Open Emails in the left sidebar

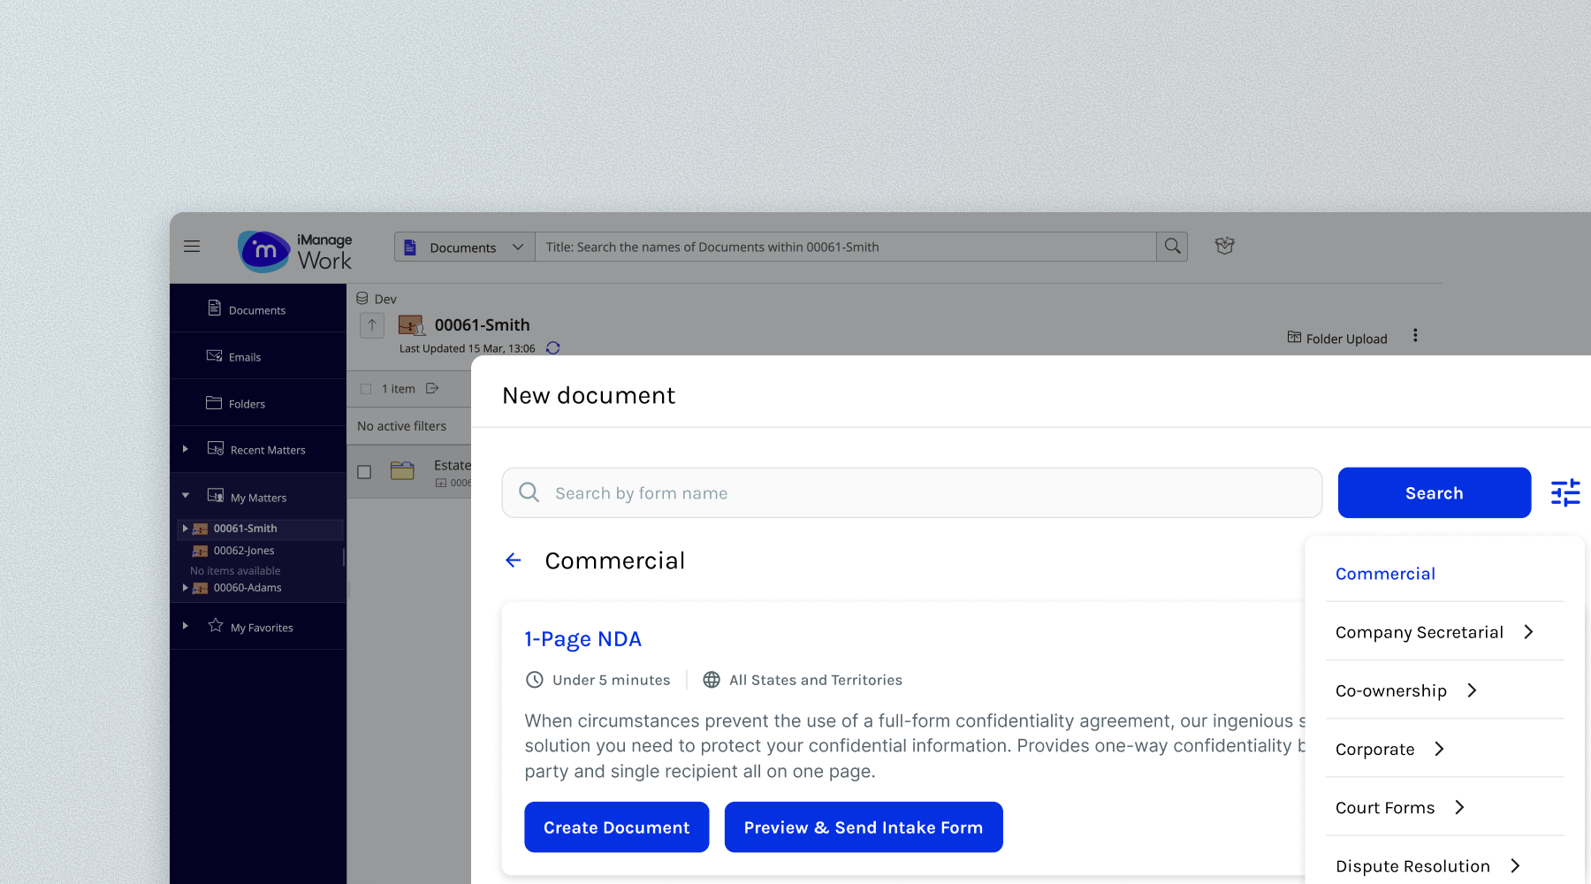coord(244,357)
